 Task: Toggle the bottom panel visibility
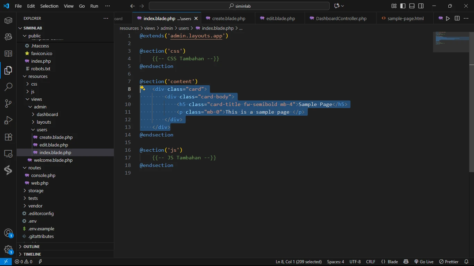[412, 6]
